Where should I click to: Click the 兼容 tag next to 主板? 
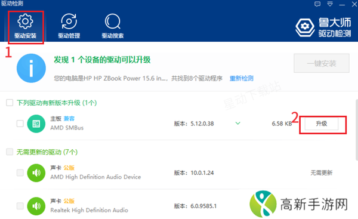pyautogui.click(x=69, y=119)
